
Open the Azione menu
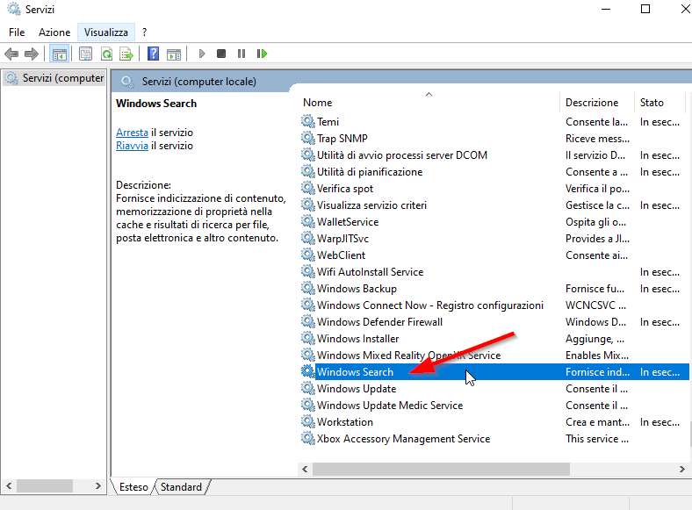click(54, 32)
